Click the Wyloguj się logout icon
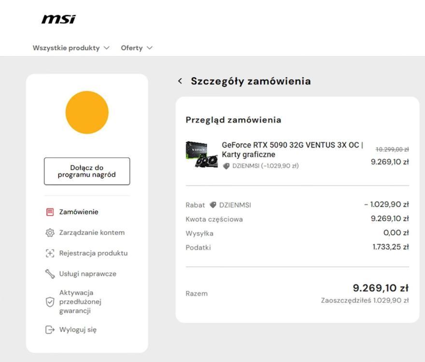This screenshot has height=362, width=425. click(x=50, y=330)
